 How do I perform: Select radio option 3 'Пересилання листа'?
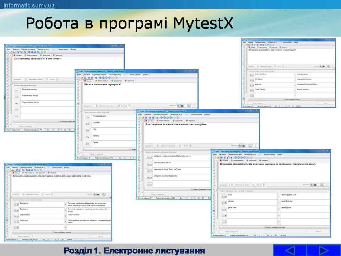16,103
